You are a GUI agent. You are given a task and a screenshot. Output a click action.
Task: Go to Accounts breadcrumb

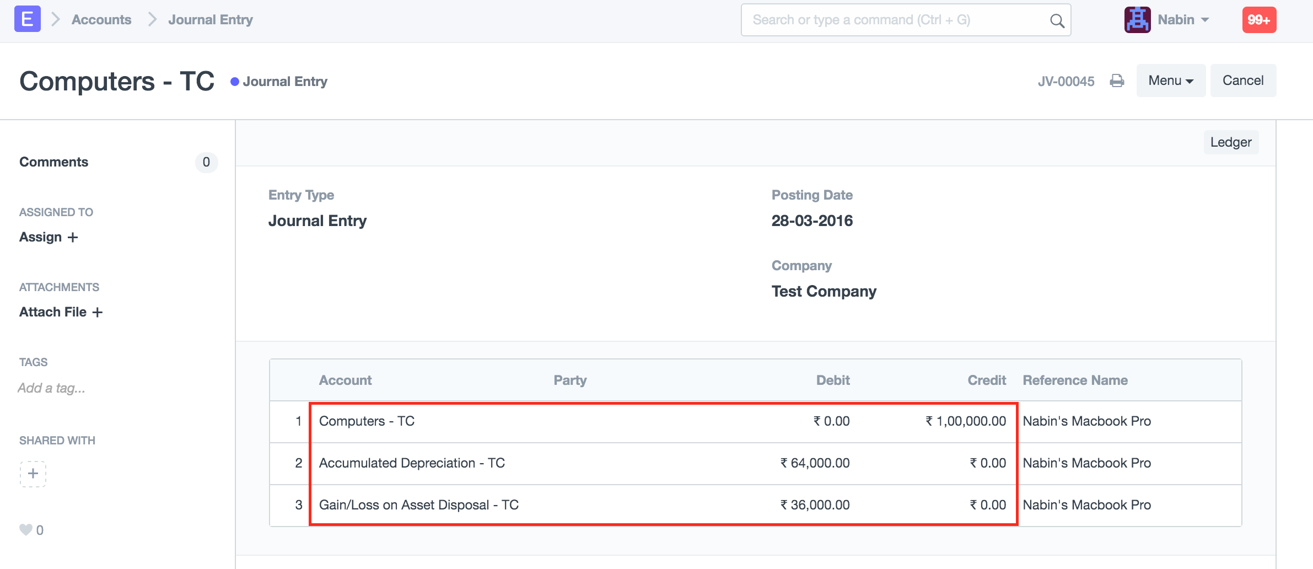tap(101, 20)
